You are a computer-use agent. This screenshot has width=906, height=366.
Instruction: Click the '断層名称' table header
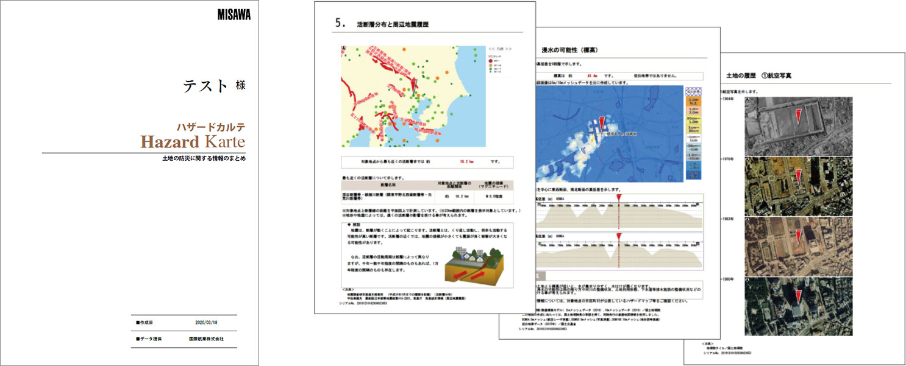coord(388,185)
